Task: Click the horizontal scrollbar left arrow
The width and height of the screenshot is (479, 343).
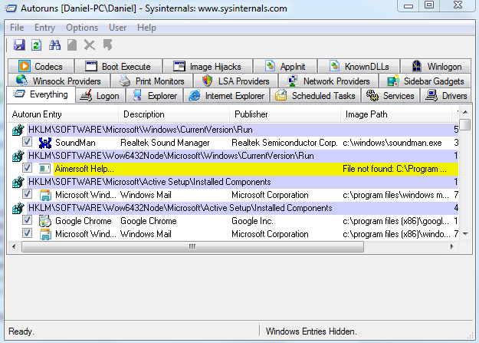Action: coord(14,246)
